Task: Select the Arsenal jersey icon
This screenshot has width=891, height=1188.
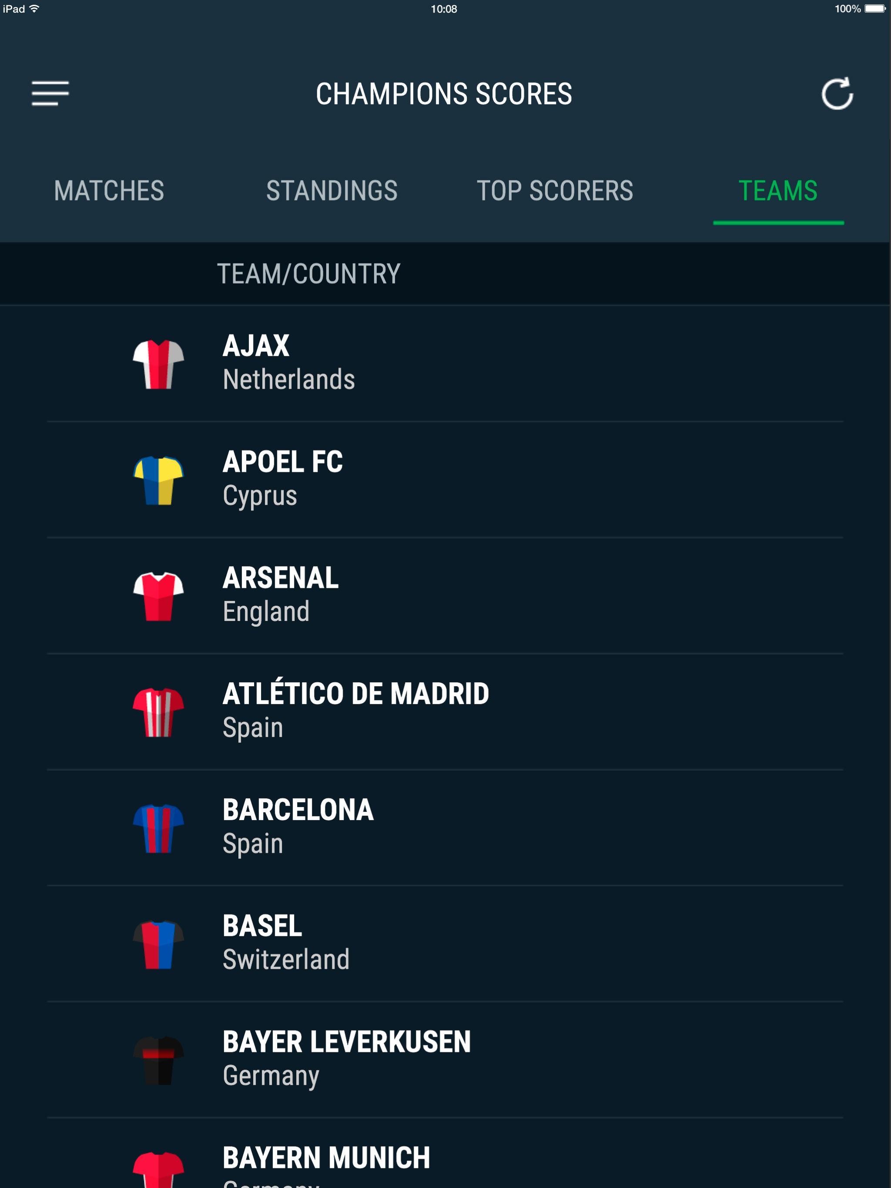Action: [158, 596]
